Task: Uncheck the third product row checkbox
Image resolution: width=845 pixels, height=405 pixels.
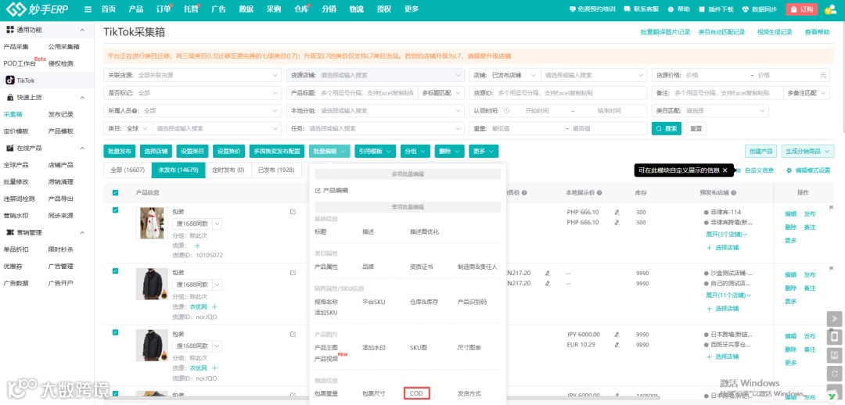Action: click(x=115, y=332)
